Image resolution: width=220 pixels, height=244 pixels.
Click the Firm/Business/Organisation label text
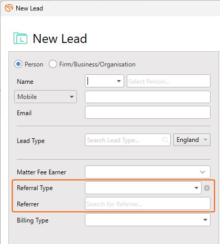[x=97, y=64]
